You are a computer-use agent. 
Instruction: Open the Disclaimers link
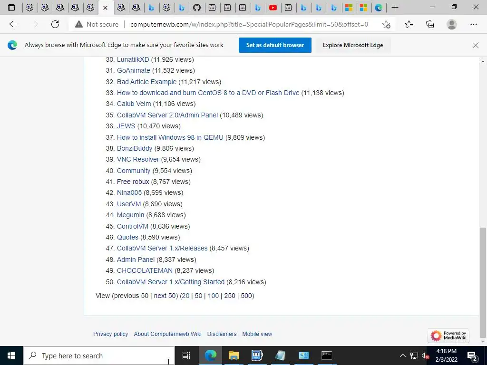coord(222,334)
